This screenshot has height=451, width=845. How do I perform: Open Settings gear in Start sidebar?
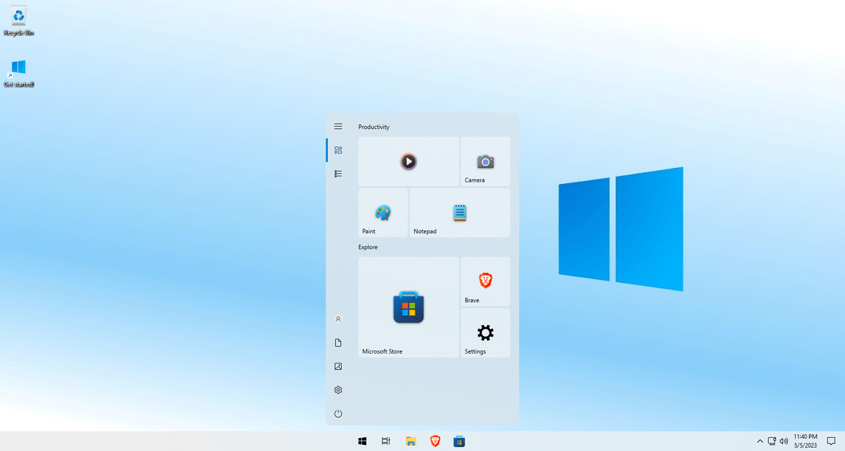(338, 390)
